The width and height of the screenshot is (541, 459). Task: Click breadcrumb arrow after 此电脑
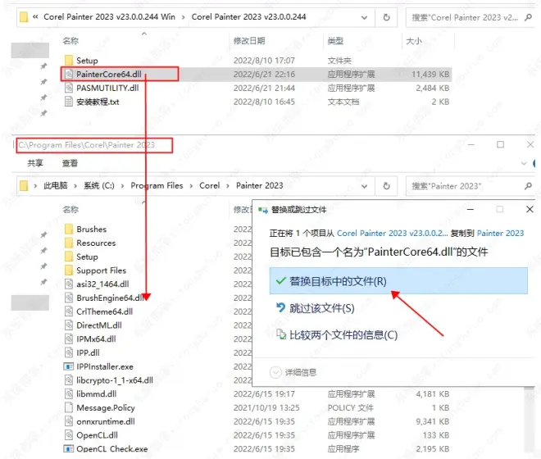[75, 186]
